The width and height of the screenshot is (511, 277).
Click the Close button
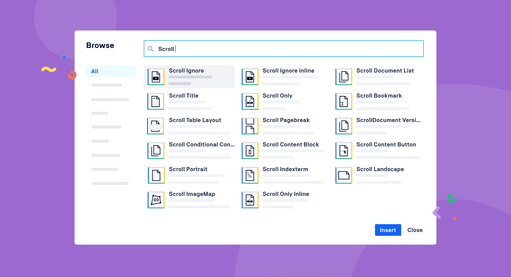pyautogui.click(x=415, y=230)
